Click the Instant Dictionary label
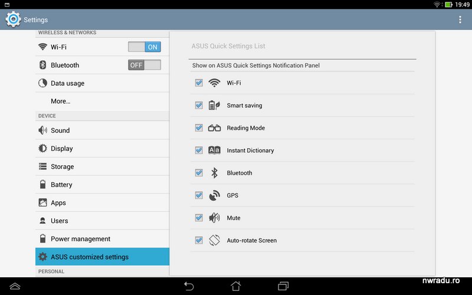The image size is (472, 295). coord(250,150)
